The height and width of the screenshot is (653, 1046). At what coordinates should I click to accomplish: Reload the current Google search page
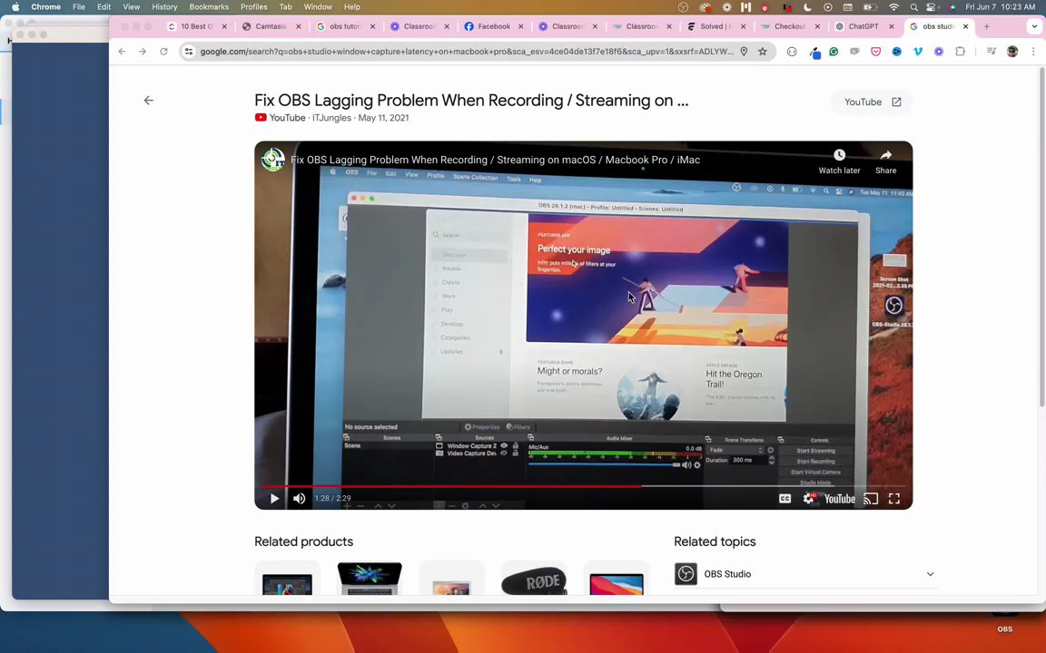coord(163,52)
